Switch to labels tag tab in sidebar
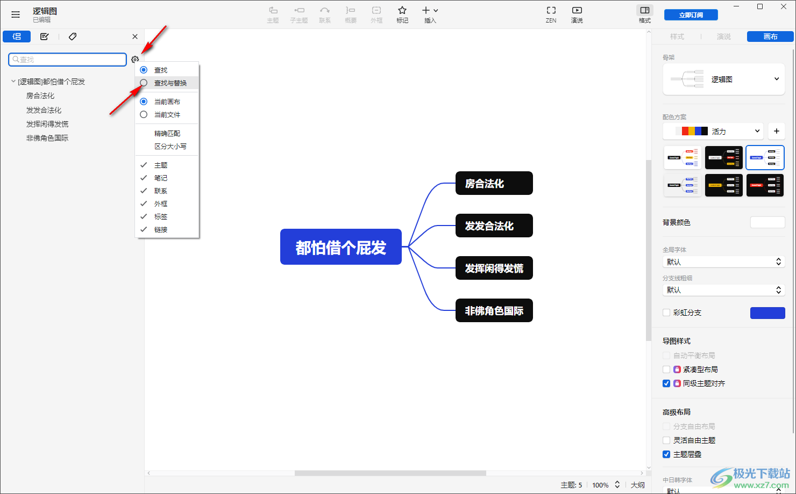 [73, 37]
